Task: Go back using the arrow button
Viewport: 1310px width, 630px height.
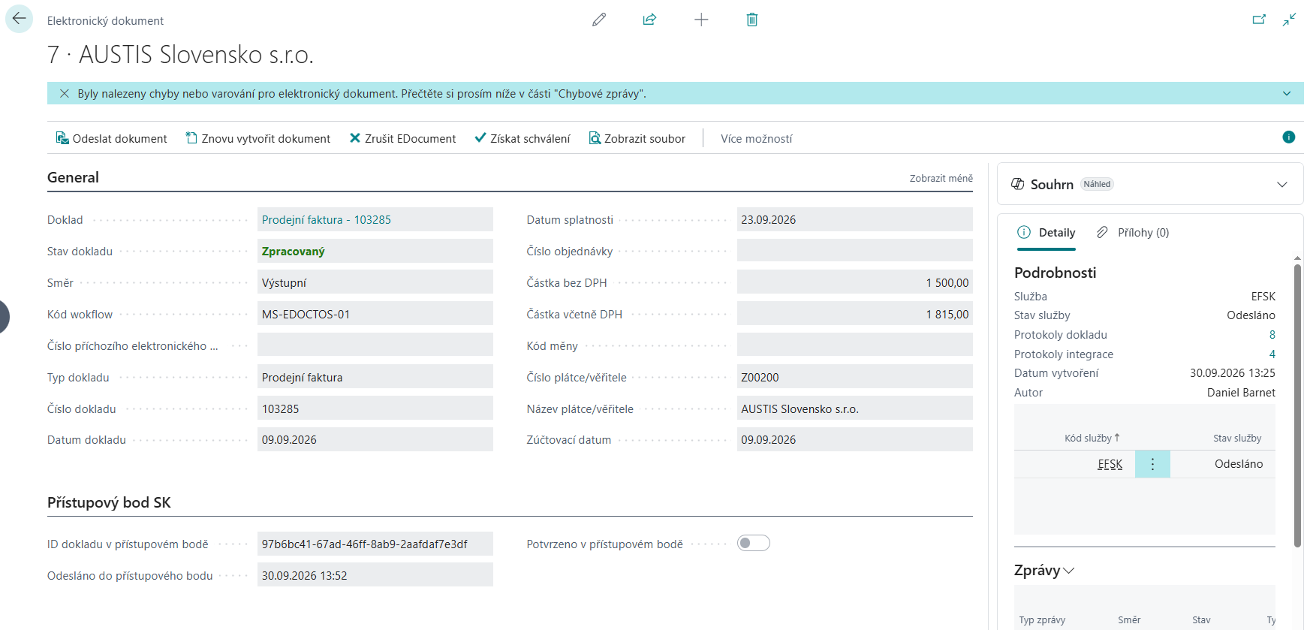Action: coord(19,19)
